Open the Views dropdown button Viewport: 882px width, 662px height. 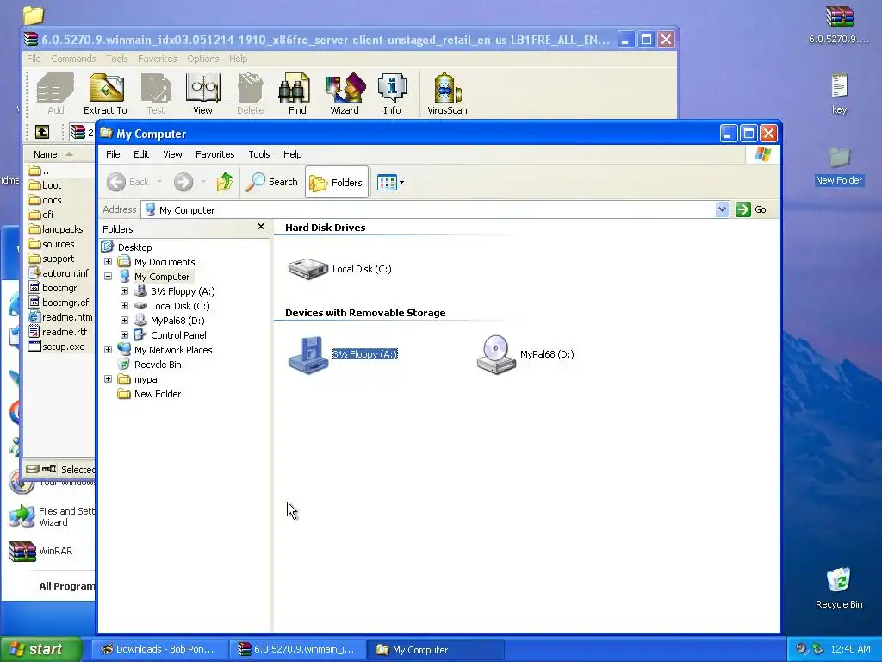tap(390, 183)
